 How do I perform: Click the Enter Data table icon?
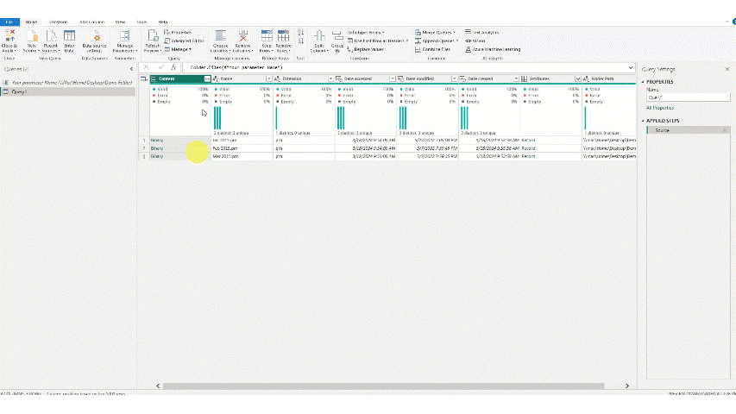[x=69, y=37]
